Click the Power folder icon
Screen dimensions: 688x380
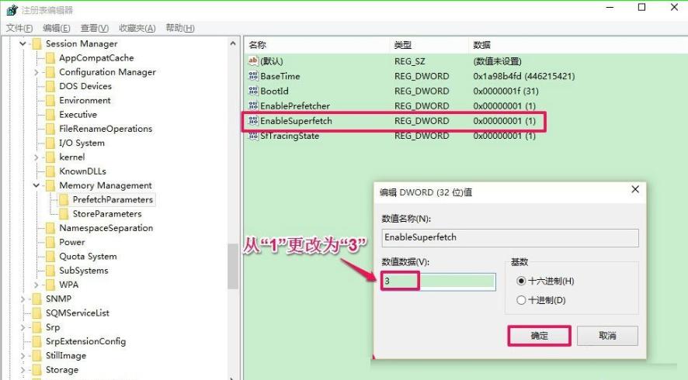[51, 243]
